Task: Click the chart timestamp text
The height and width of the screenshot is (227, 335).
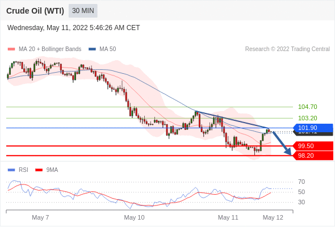Action: click(73, 28)
